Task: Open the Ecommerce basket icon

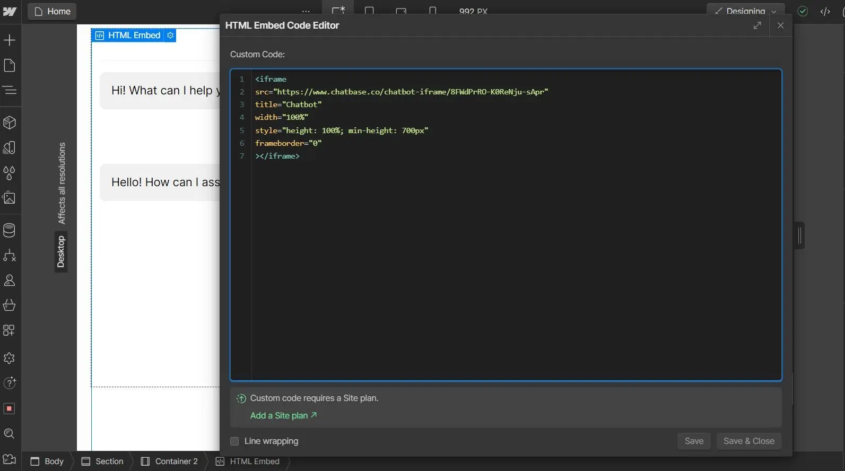Action: pos(10,305)
